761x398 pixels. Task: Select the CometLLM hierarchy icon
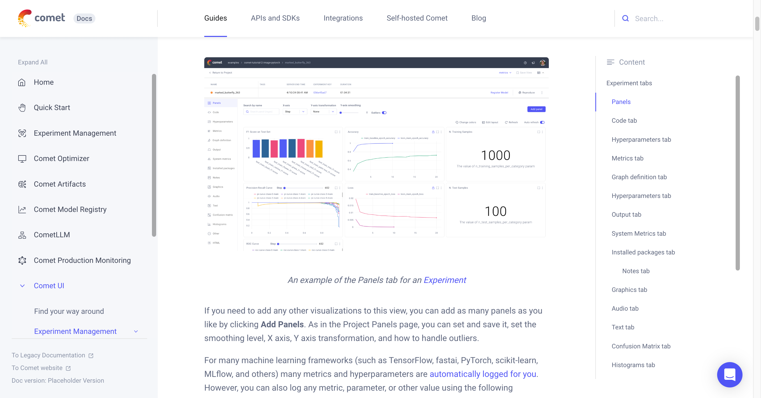(22, 235)
